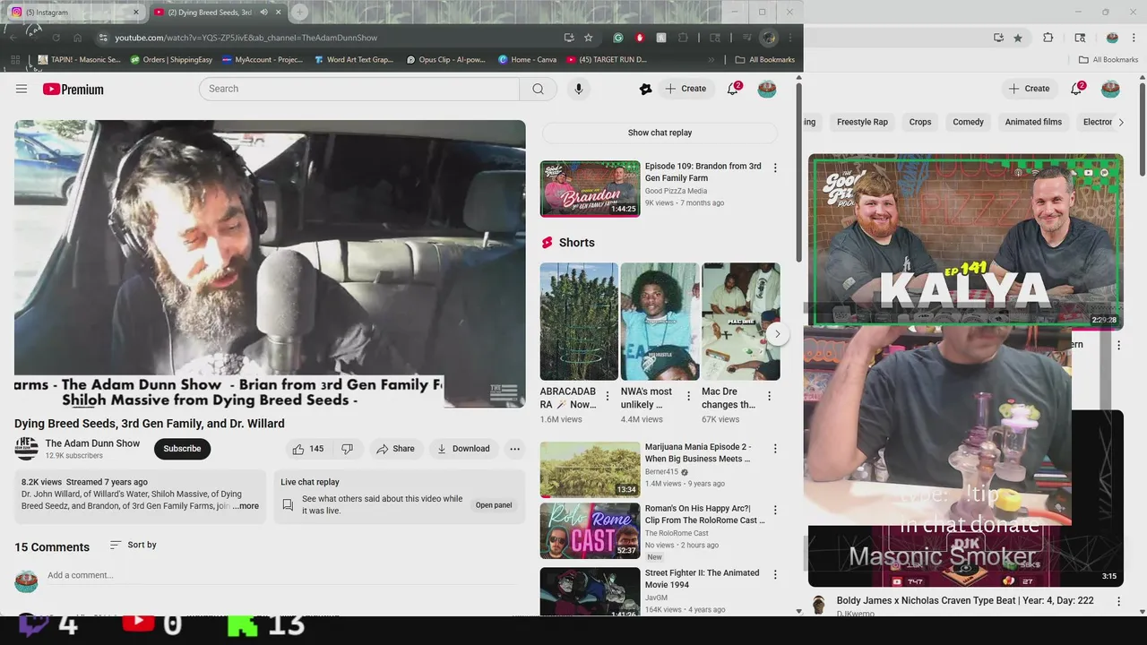Open The Adam Dunn Show channel link
1147x645 pixels.
(92, 443)
